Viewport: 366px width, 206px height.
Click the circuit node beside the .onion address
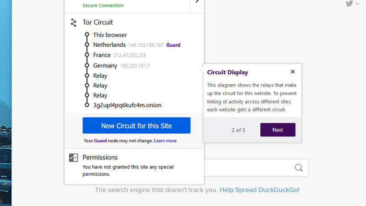pyautogui.click(x=87, y=105)
